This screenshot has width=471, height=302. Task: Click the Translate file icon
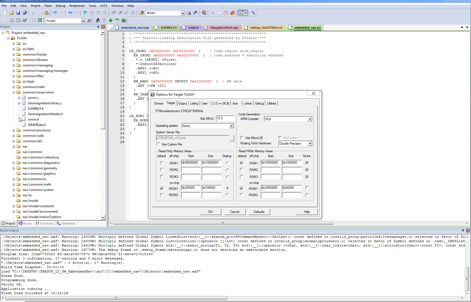[5, 20]
